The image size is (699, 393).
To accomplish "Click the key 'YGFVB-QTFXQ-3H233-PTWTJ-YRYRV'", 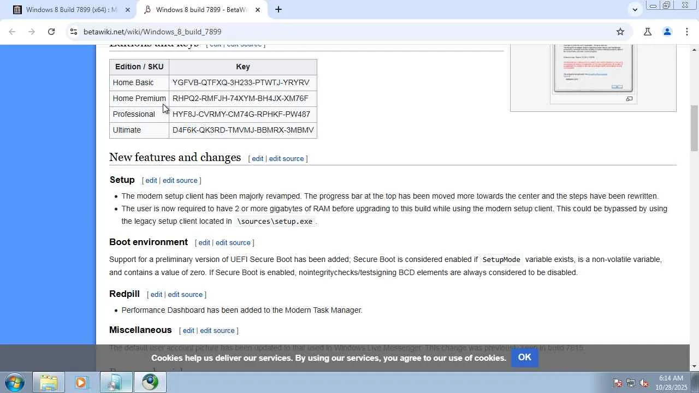I will point(241,82).
